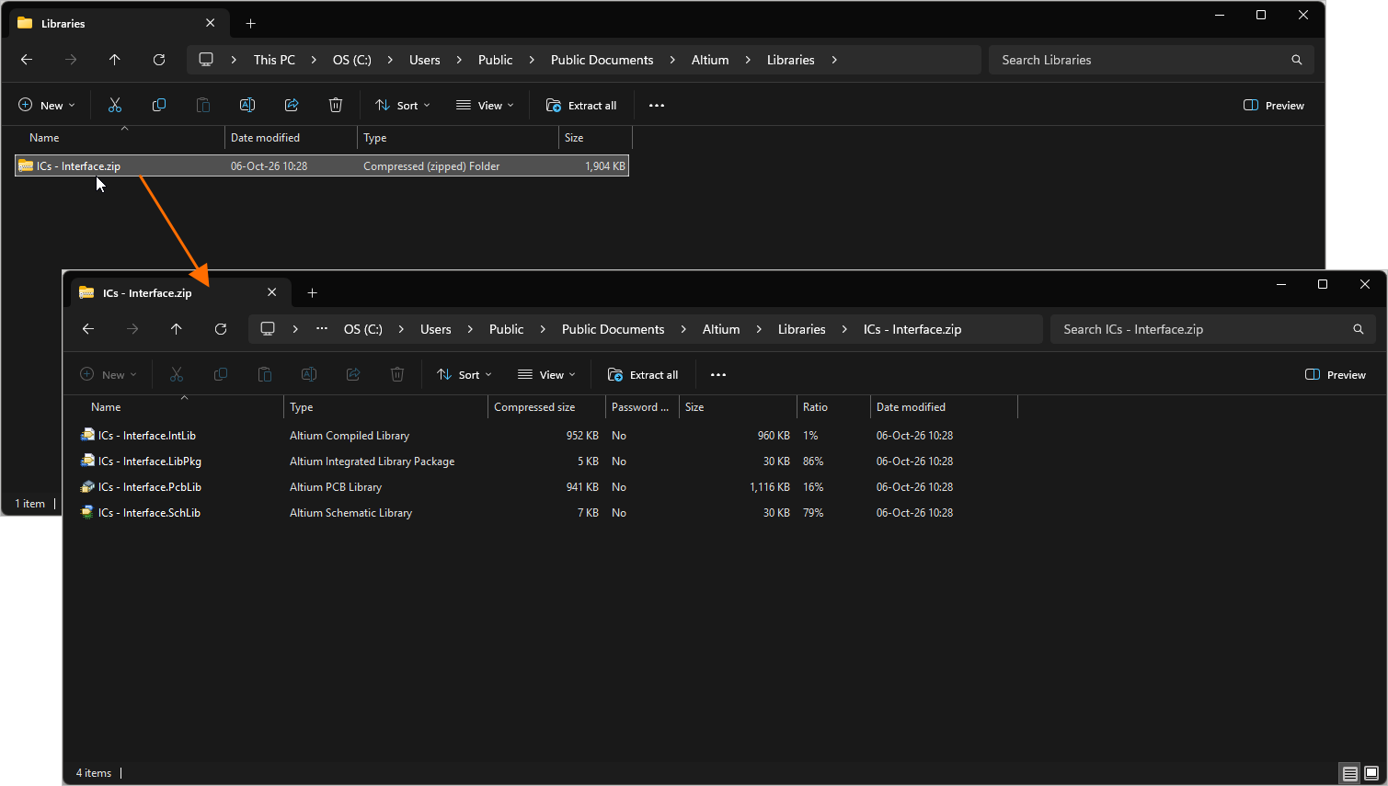Click Altium breadcrumb in zip window address bar
Image resolution: width=1388 pixels, height=786 pixels.
pyautogui.click(x=721, y=329)
